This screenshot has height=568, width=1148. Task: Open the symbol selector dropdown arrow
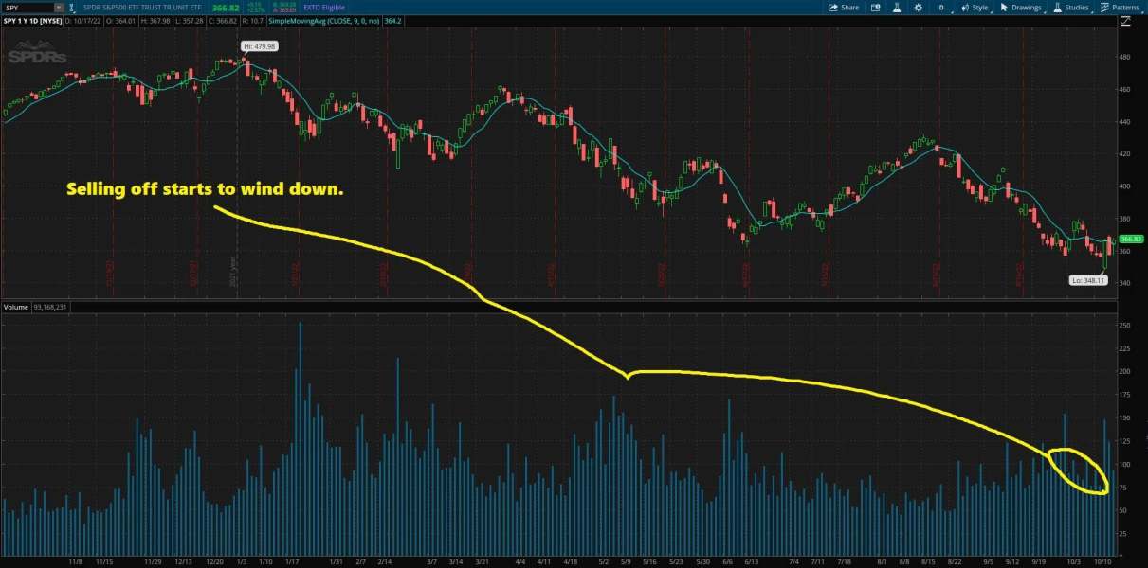click(59, 8)
